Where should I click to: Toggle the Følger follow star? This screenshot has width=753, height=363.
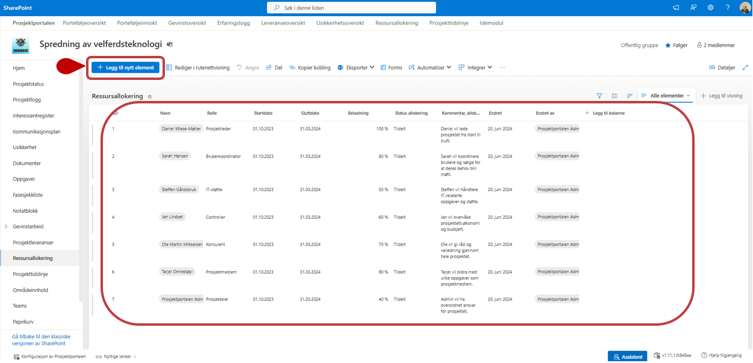[x=676, y=45]
